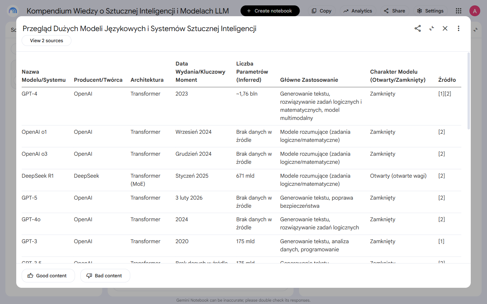Click the 'Producent/Twórca' column header
The height and width of the screenshot is (304, 487).
[98, 80]
